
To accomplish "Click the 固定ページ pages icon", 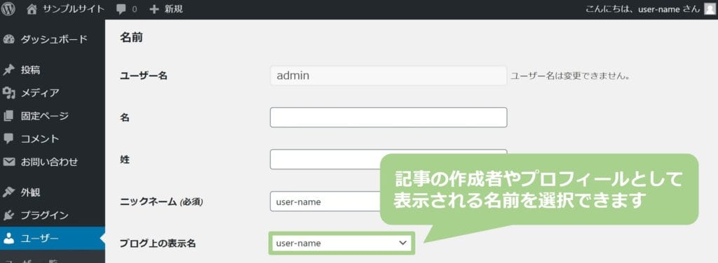I will (8, 116).
